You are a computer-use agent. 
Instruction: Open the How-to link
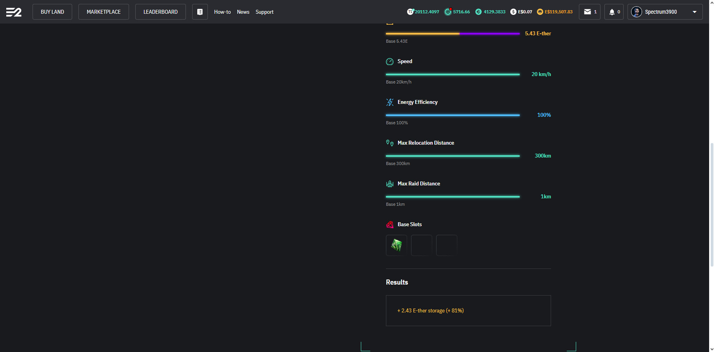222,12
